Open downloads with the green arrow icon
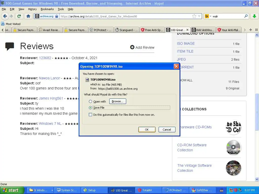This screenshot has width=259, height=194. tap(254, 16)
